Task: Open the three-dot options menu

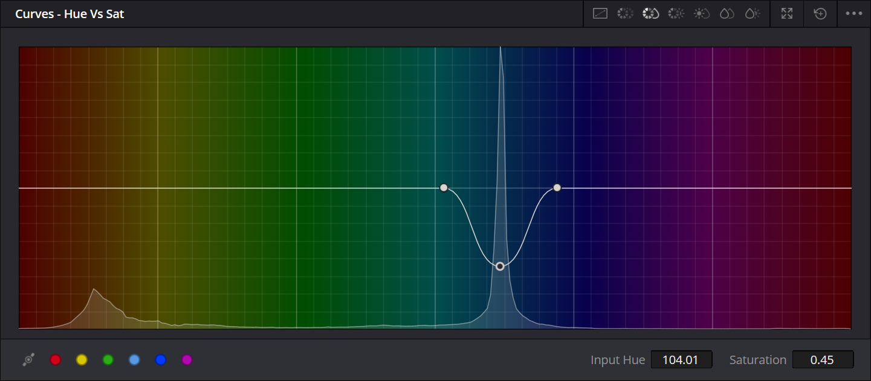Action: [x=853, y=13]
